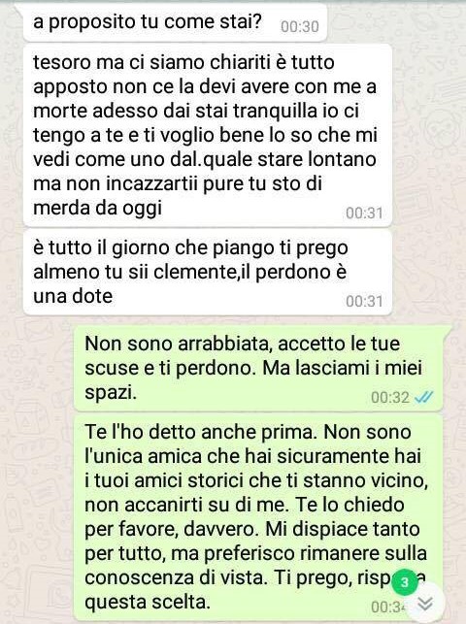Select the green message starting 'Te l'ho detto anche prima'
The image size is (466, 624).
pyautogui.click(x=258, y=517)
